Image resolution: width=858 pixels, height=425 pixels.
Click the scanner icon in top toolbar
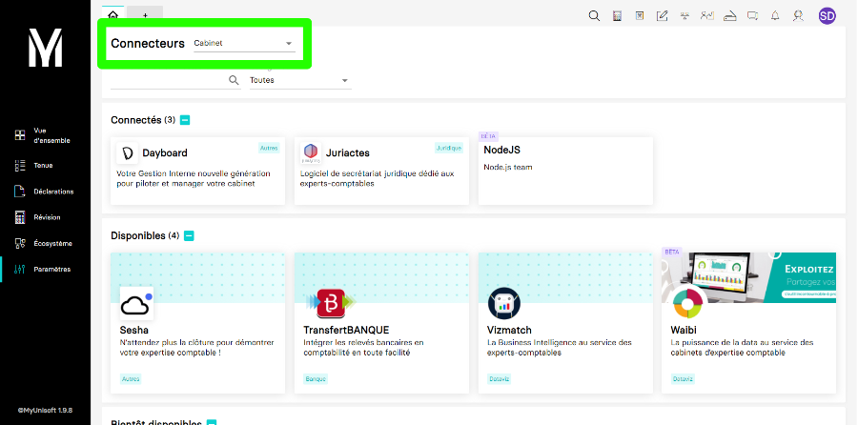(730, 16)
